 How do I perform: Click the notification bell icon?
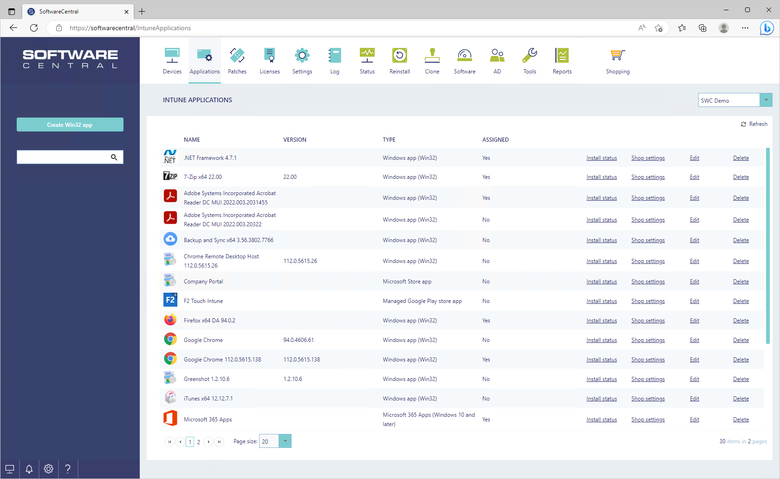(29, 469)
